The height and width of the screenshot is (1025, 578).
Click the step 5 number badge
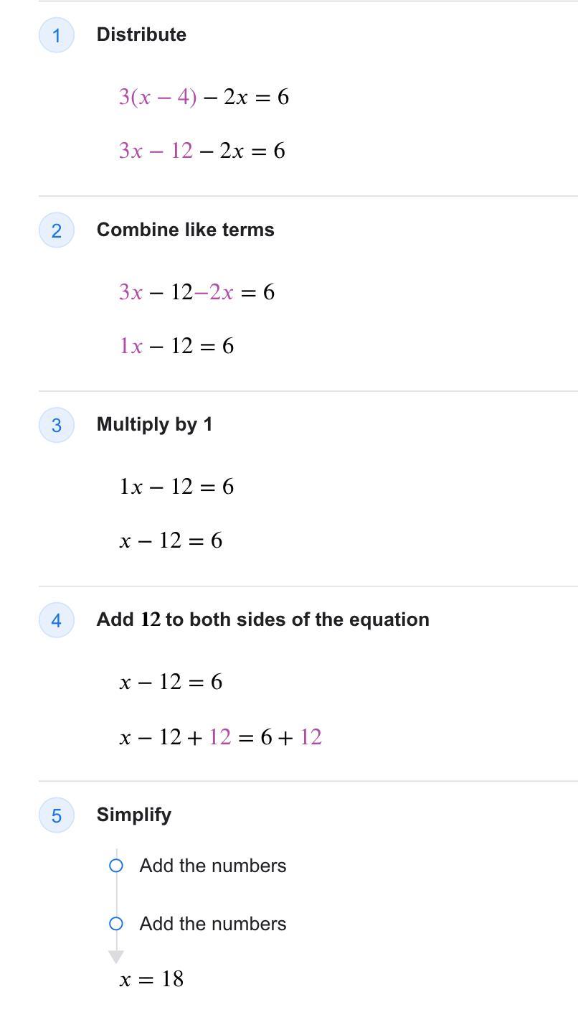(57, 815)
